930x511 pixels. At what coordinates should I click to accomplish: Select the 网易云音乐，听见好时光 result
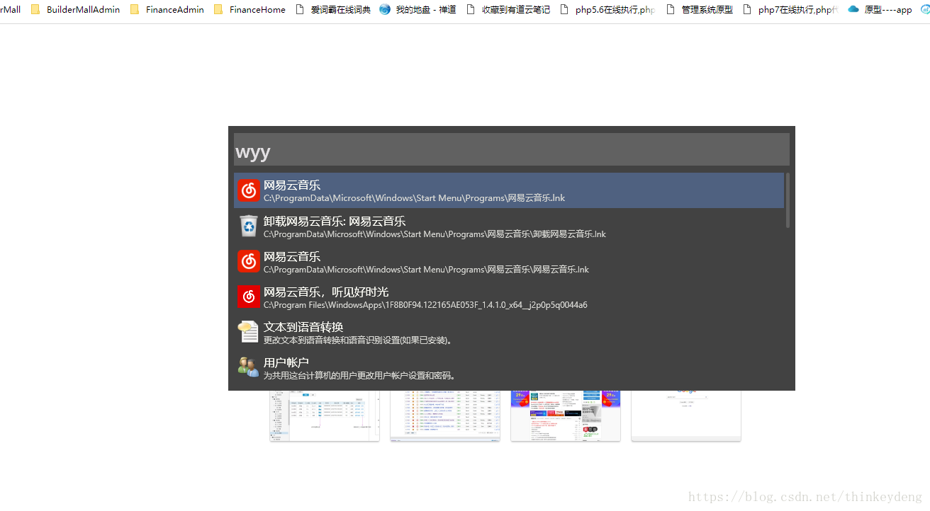tap(509, 297)
